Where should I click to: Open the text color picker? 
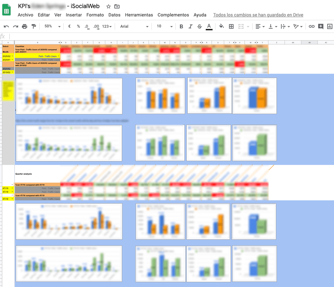tap(208, 27)
